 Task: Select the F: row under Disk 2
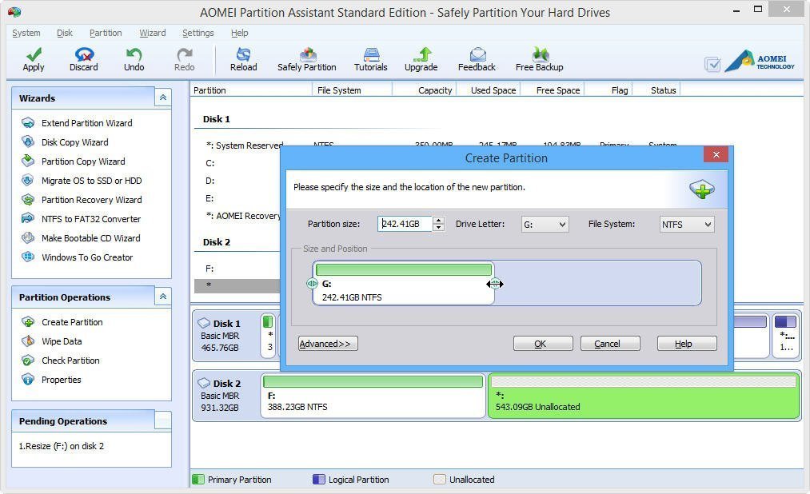coord(237,269)
